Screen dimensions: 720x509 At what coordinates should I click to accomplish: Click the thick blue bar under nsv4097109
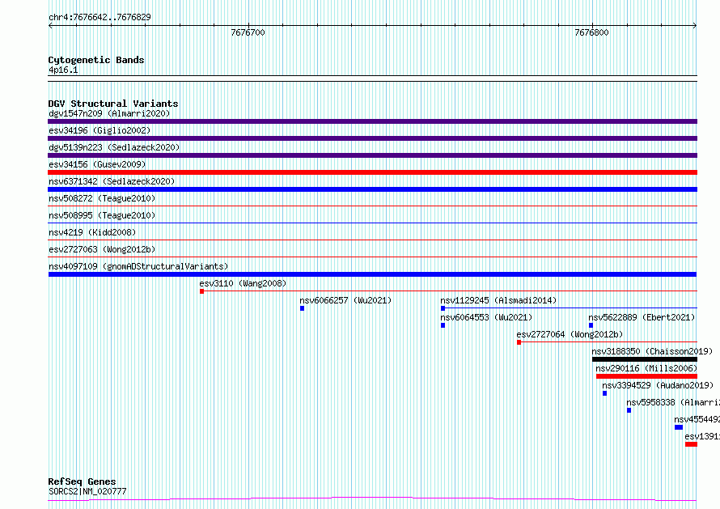pos(372,274)
